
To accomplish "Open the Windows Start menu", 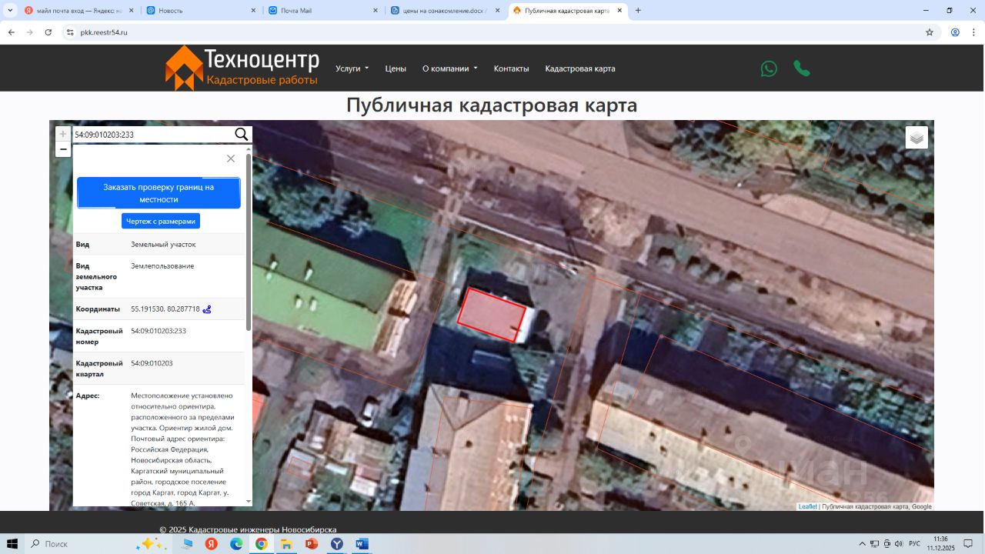I will coord(12,544).
